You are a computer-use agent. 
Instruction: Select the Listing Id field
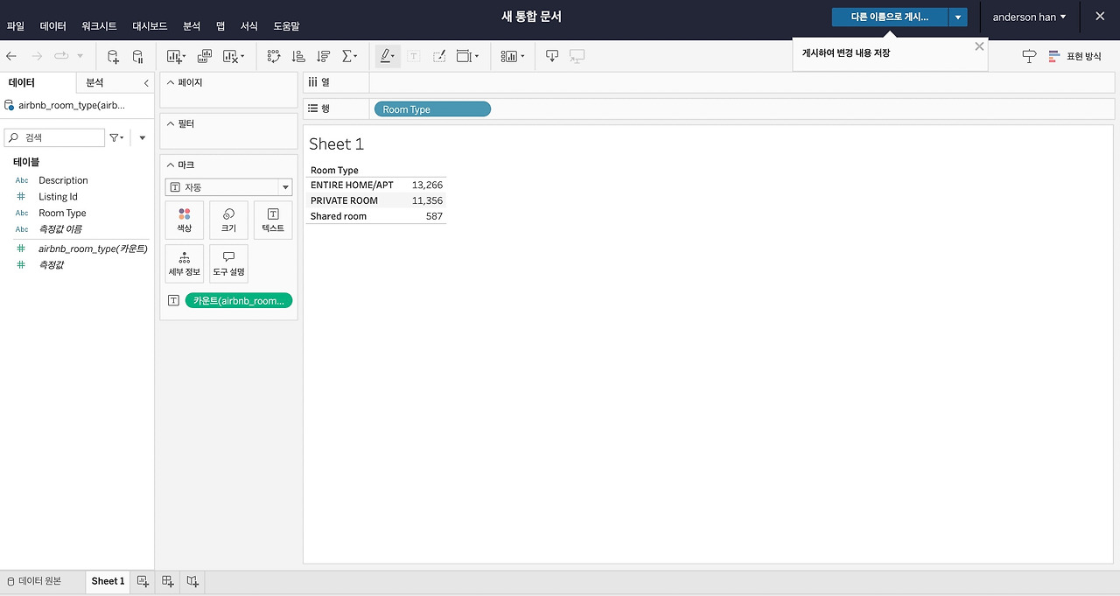coord(58,197)
